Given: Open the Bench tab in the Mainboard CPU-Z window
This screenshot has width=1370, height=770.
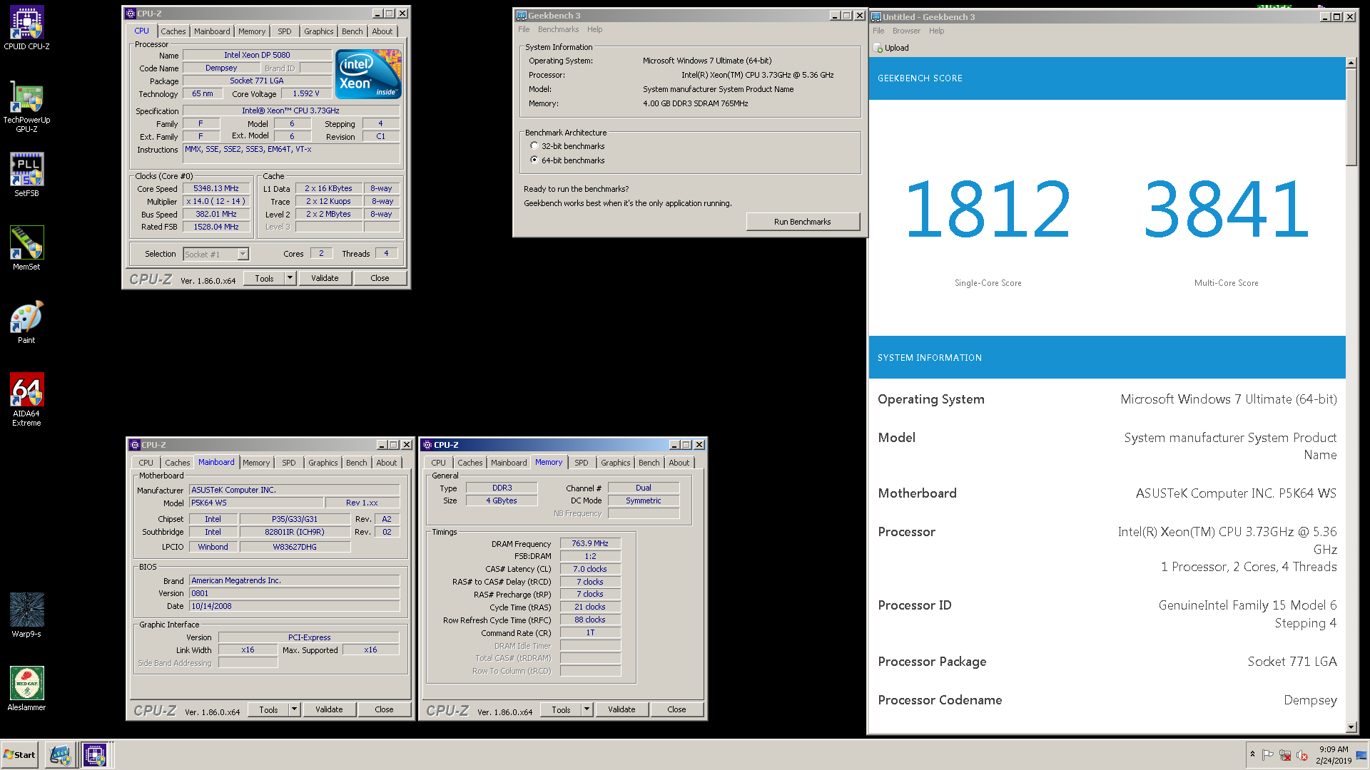Looking at the screenshot, I should (x=357, y=463).
